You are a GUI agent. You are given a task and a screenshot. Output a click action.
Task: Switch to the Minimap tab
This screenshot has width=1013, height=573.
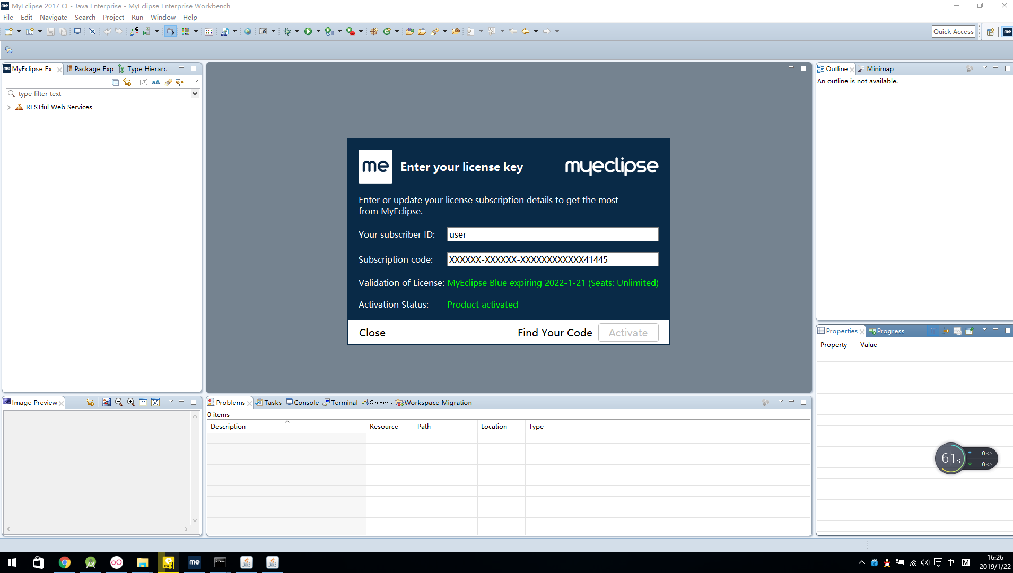[876, 69]
